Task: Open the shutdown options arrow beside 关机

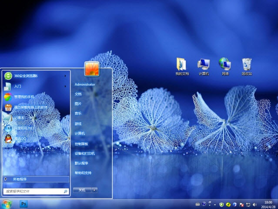Action: (x=95, y=190)
